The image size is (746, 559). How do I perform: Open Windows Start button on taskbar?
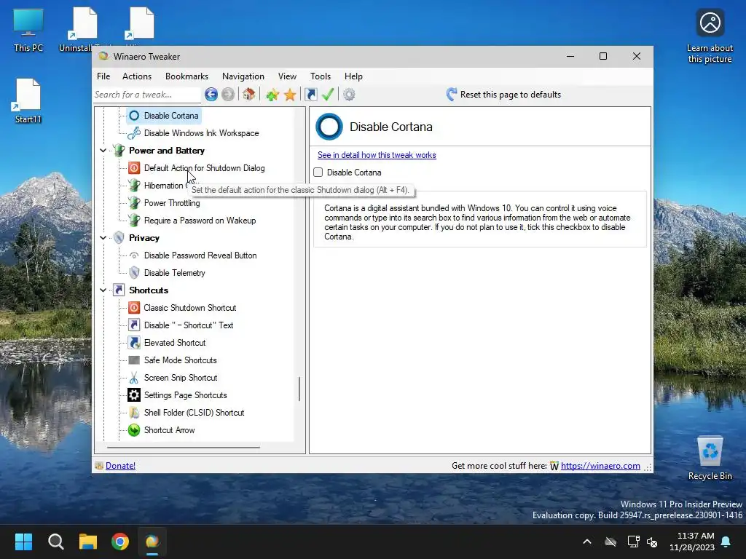coord(23,542)
